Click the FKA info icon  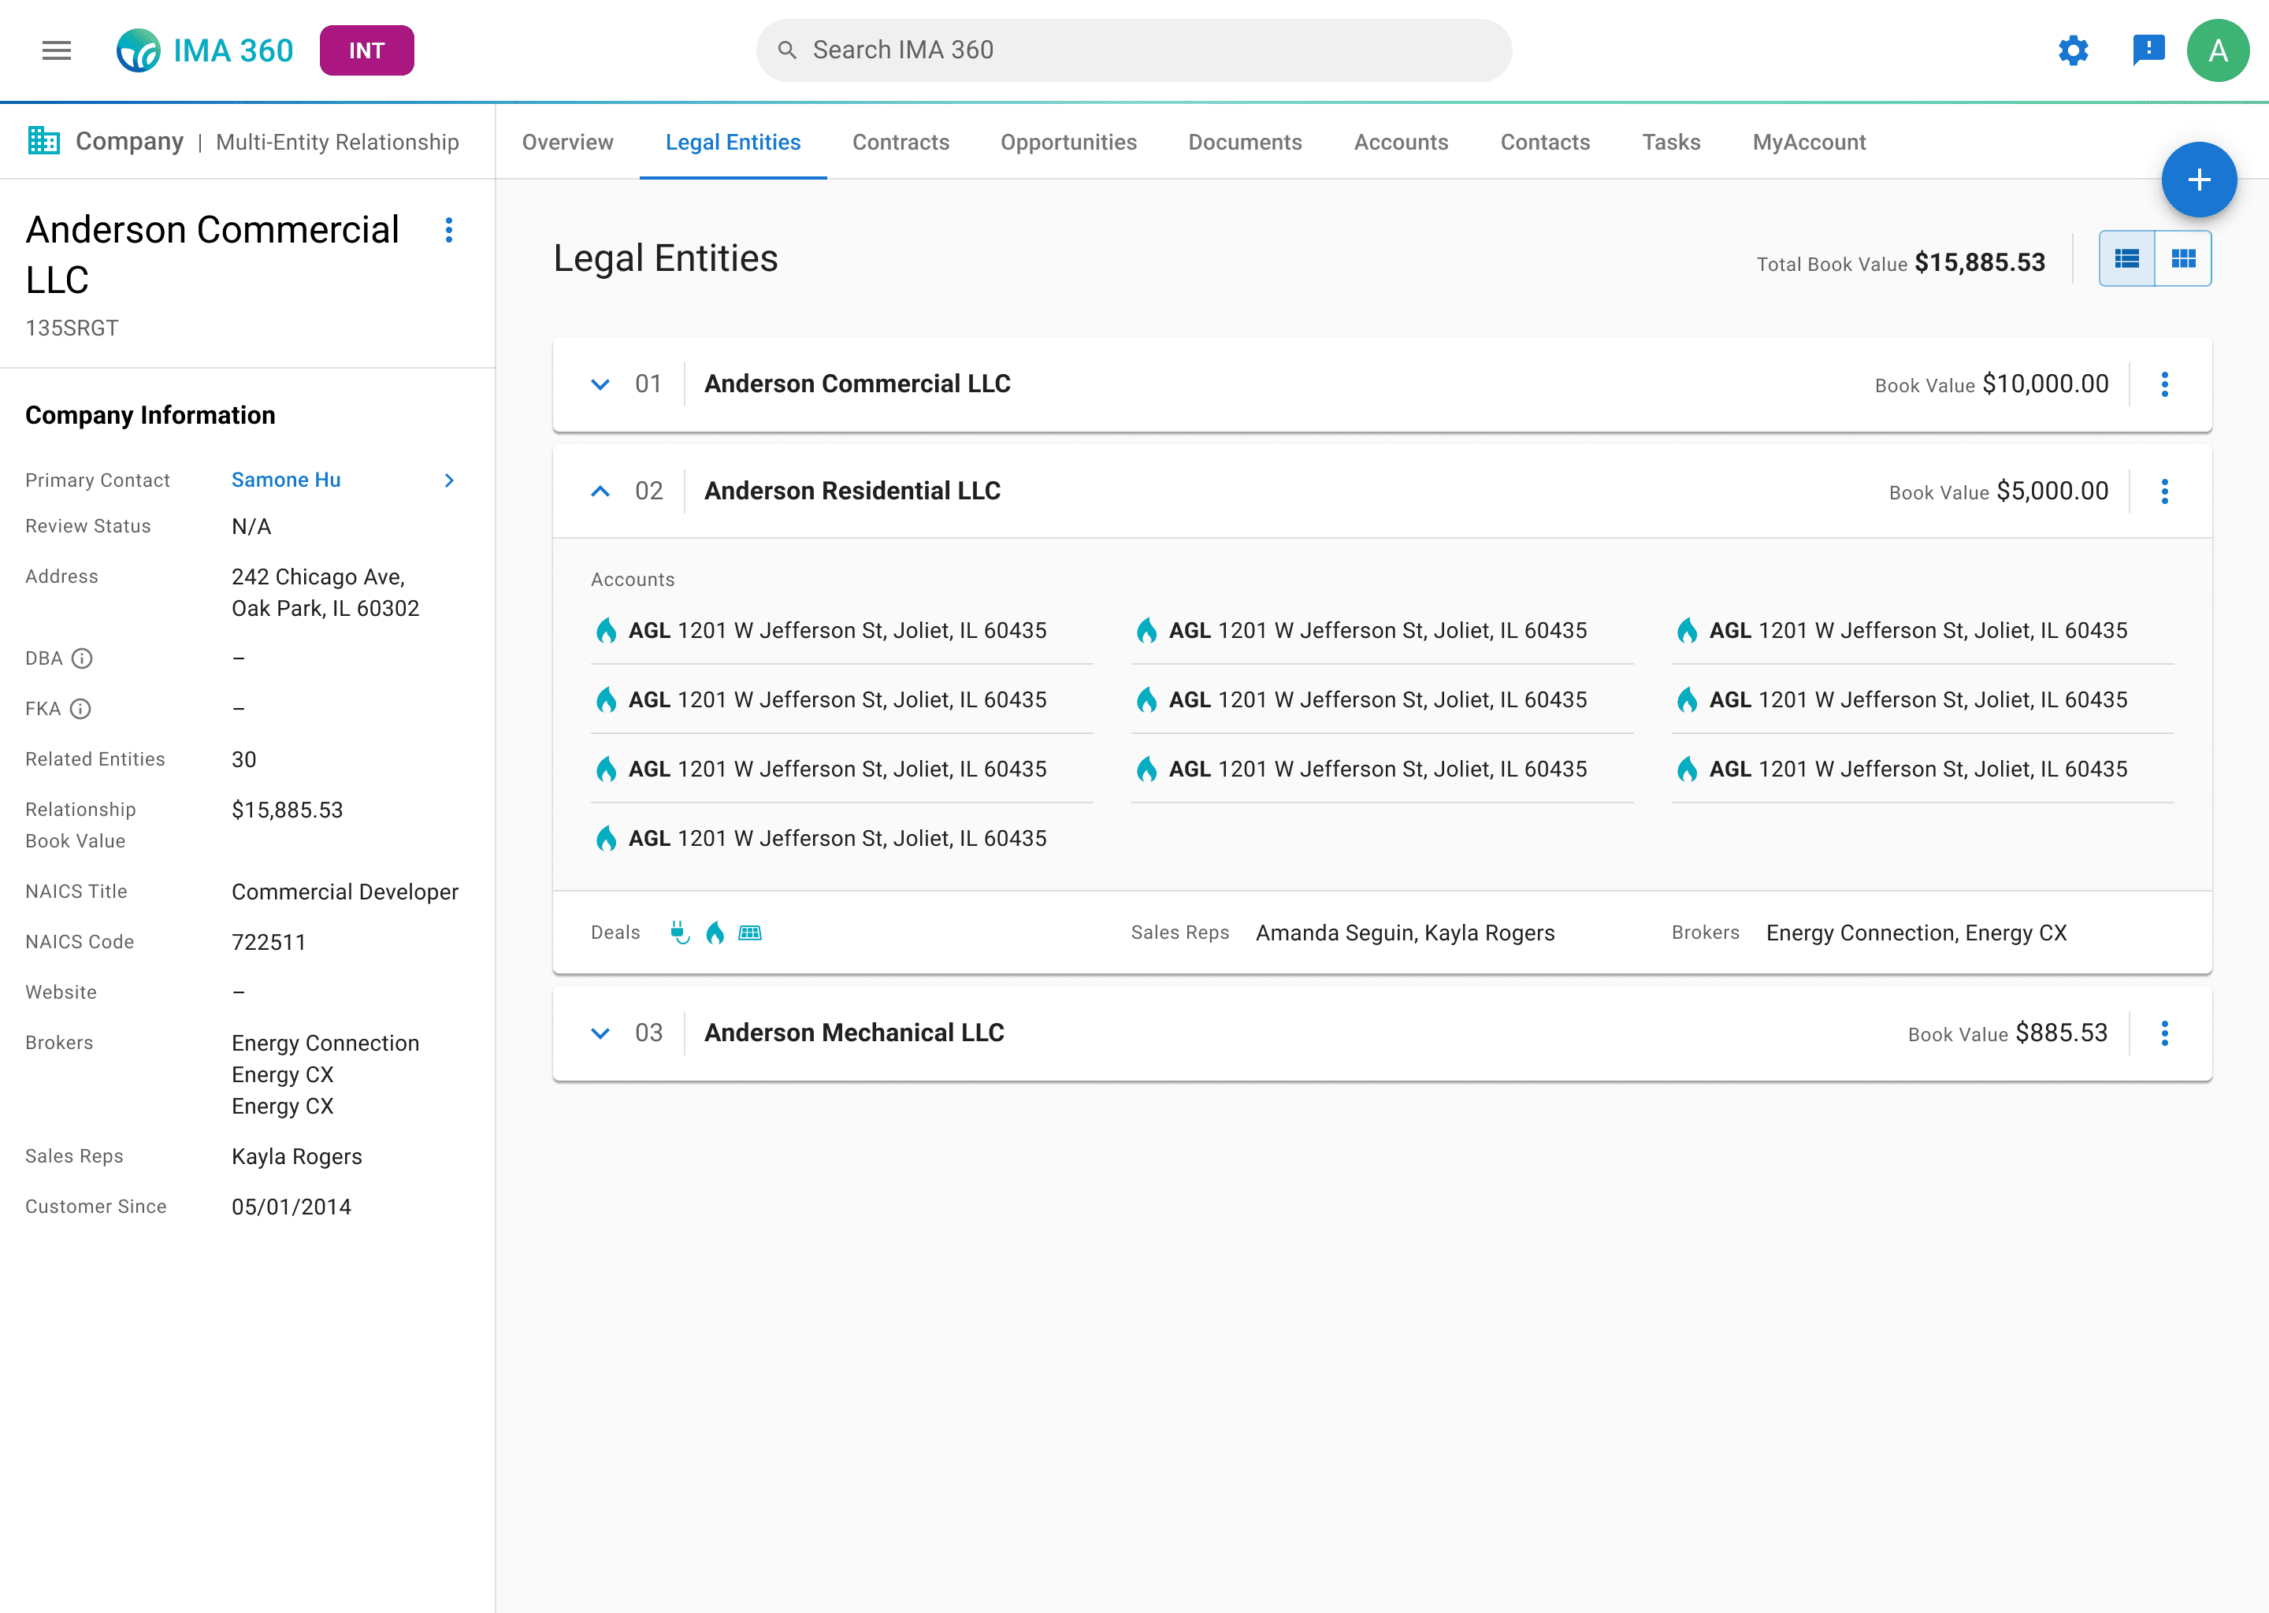click(x=81, y=709)
